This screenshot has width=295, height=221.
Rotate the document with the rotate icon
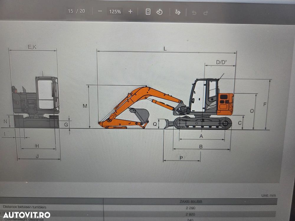click(160, 12)
